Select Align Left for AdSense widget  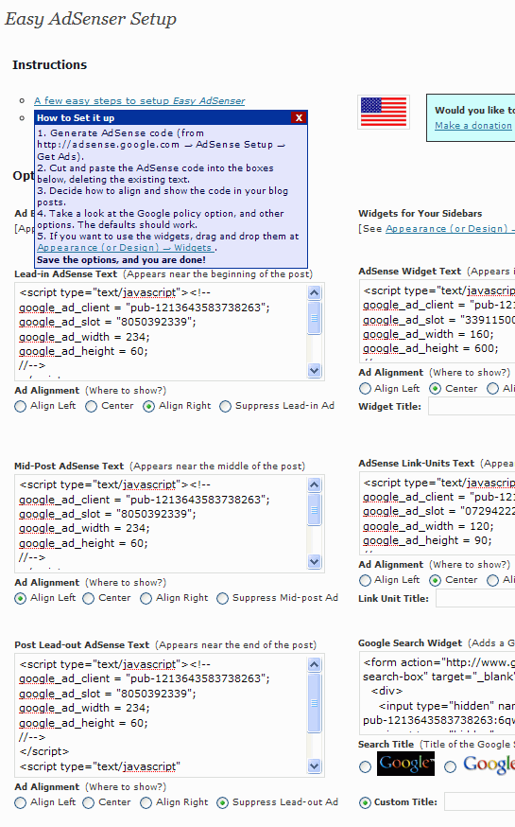click(x=365, y=389)
